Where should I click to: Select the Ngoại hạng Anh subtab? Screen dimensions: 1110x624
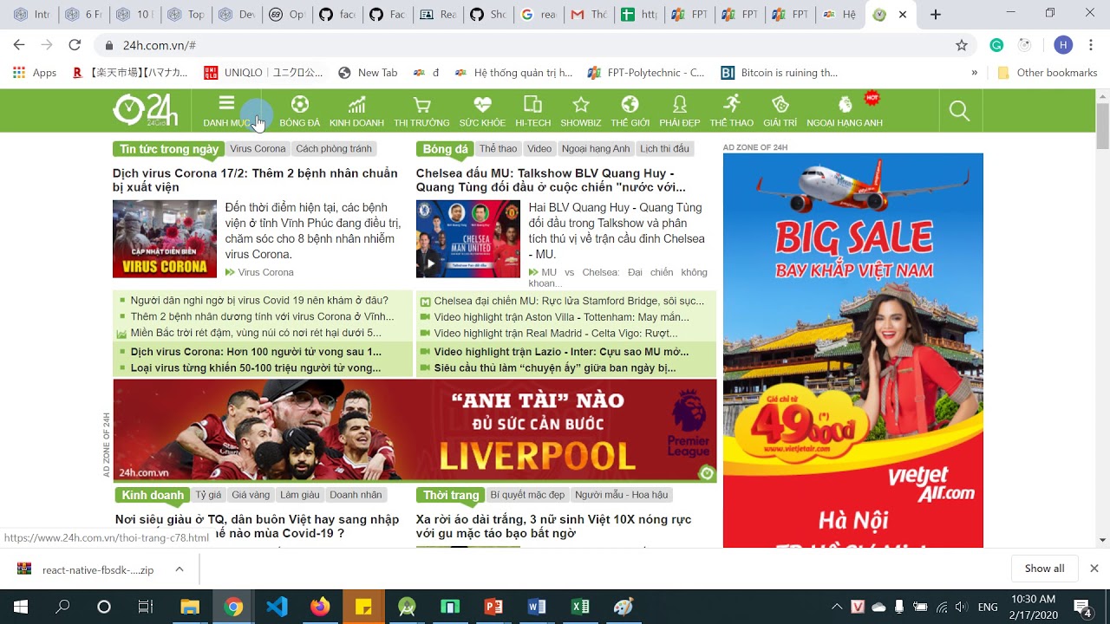pos(596,149)
